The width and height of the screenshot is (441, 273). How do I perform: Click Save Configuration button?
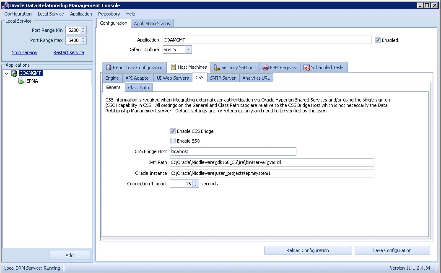pos(392,250)
